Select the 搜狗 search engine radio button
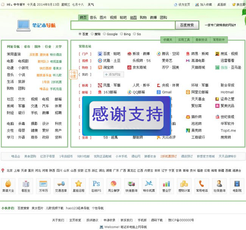Image resolution: width=246 pixels, height=230 pixels. tap(92, 34)
